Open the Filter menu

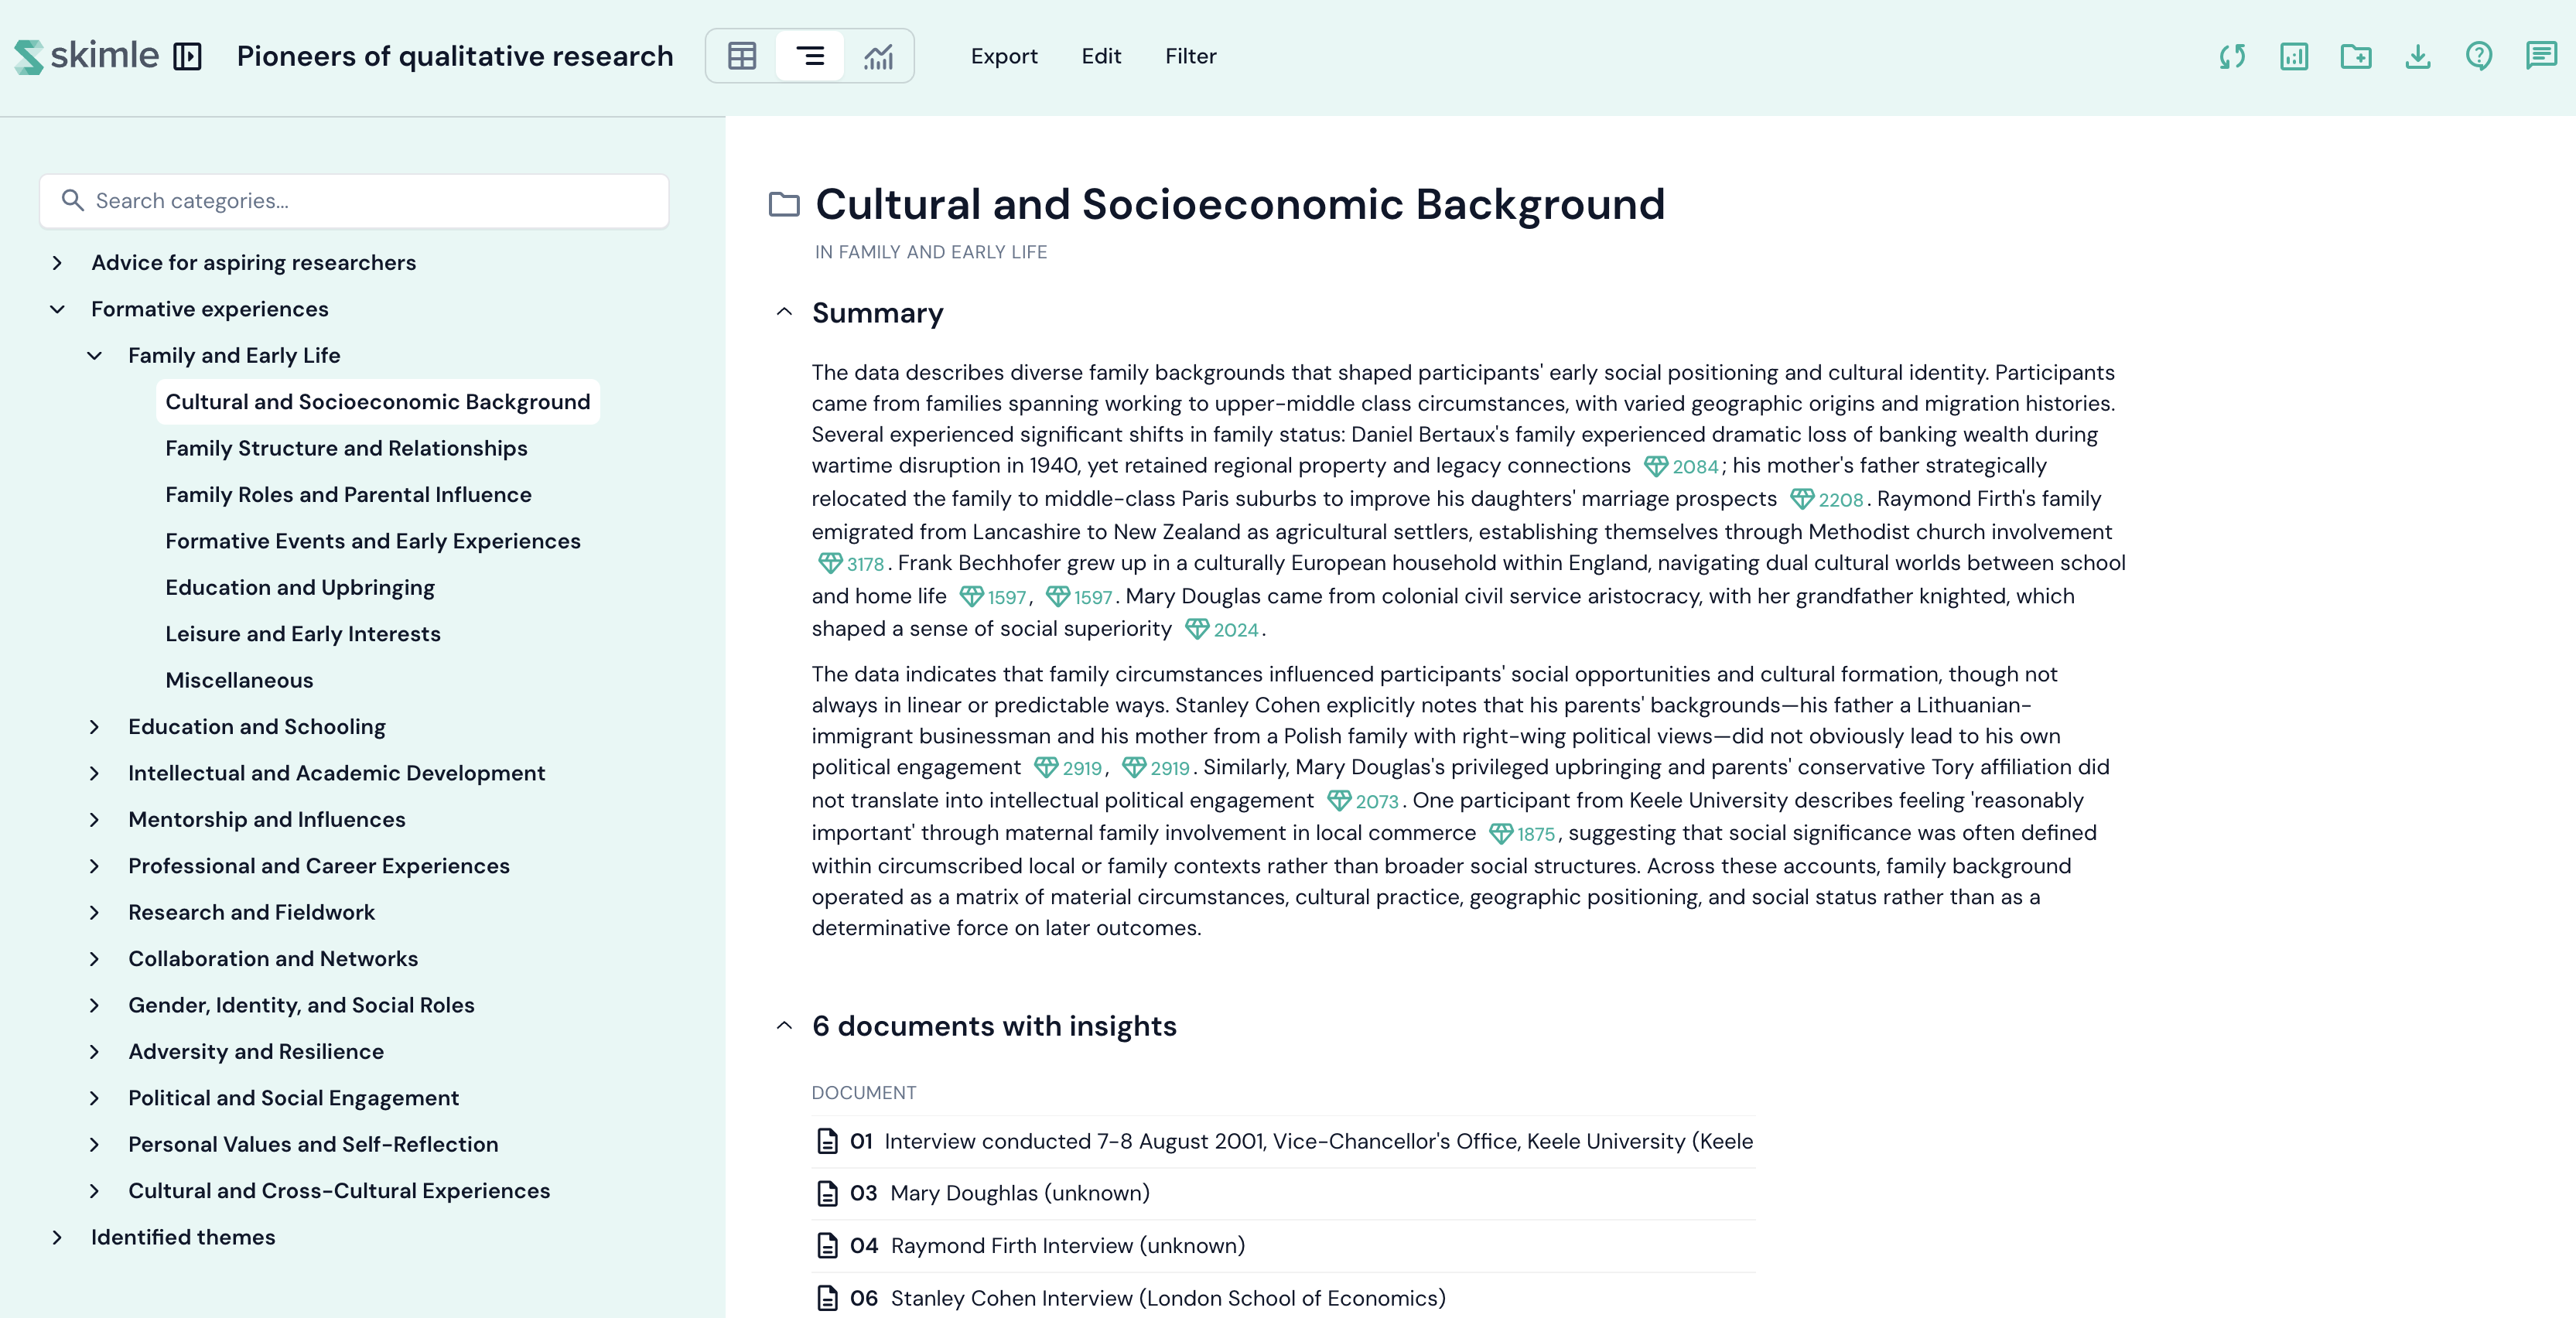(1190, 56)
